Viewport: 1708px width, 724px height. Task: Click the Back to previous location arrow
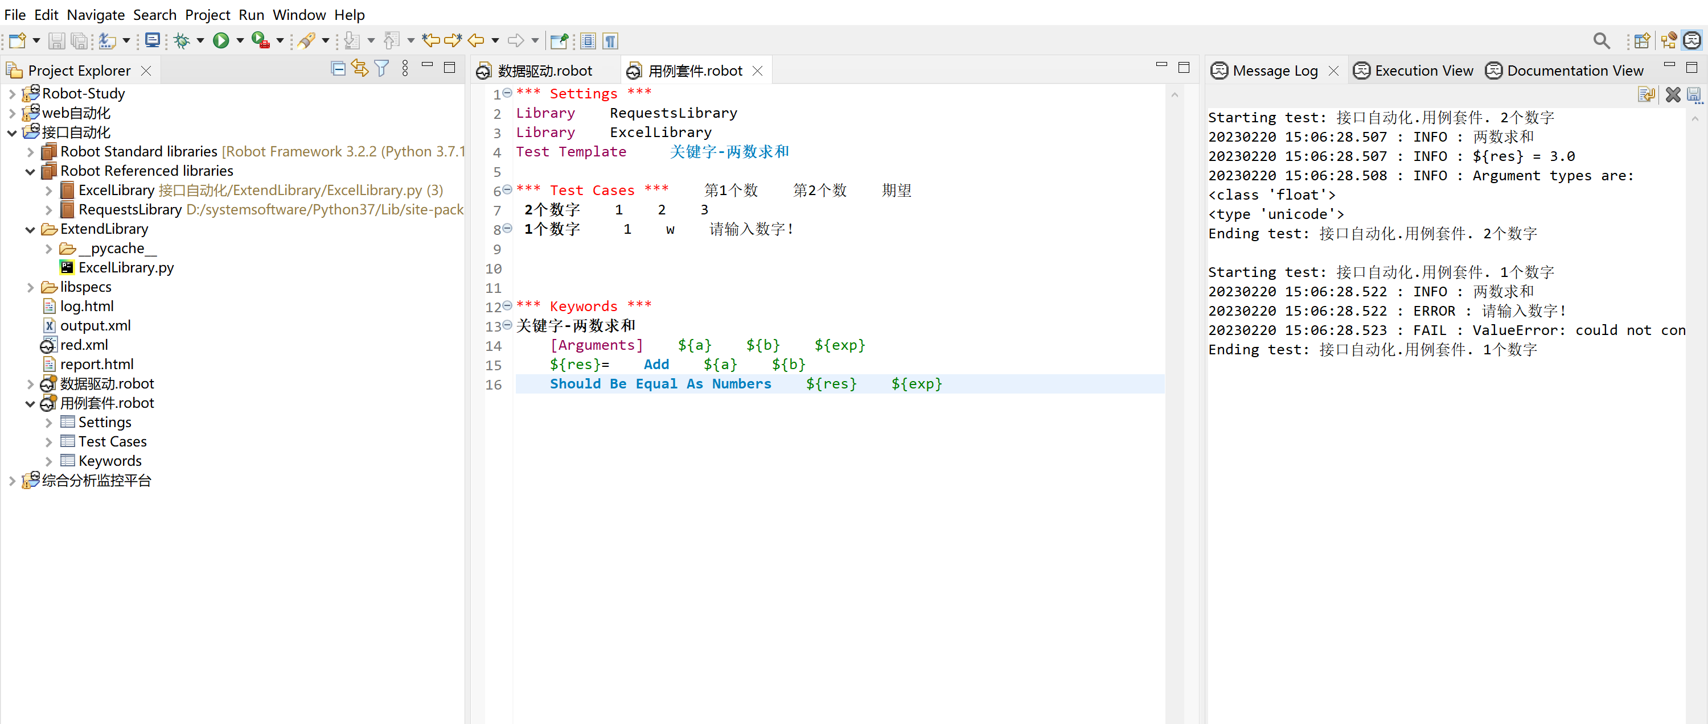pos(476,41)
